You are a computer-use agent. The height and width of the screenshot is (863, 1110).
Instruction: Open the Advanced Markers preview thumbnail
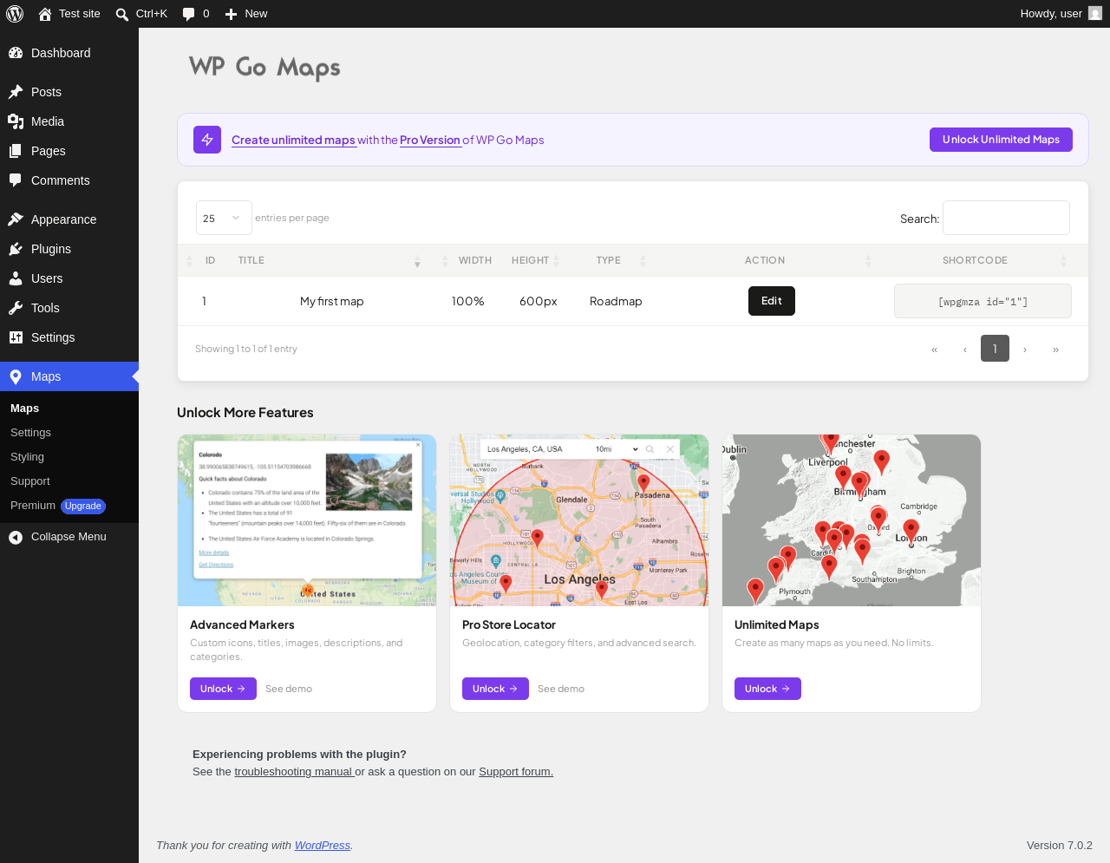pyautogui.click(x=307, y=520)
